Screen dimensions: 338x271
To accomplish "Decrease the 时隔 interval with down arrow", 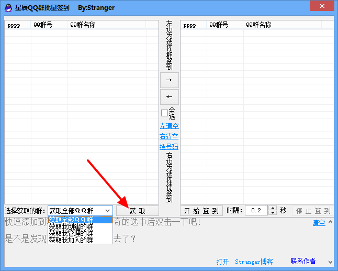I will click(273, 213).
